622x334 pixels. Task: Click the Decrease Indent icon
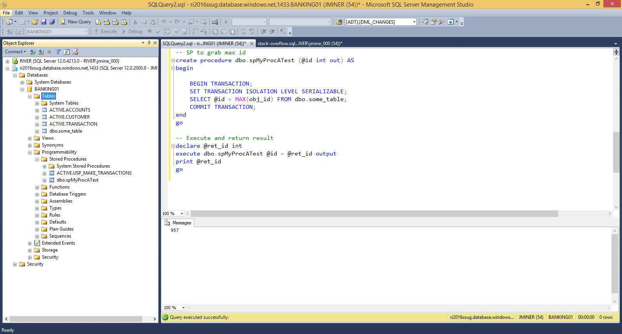[263, 31]
